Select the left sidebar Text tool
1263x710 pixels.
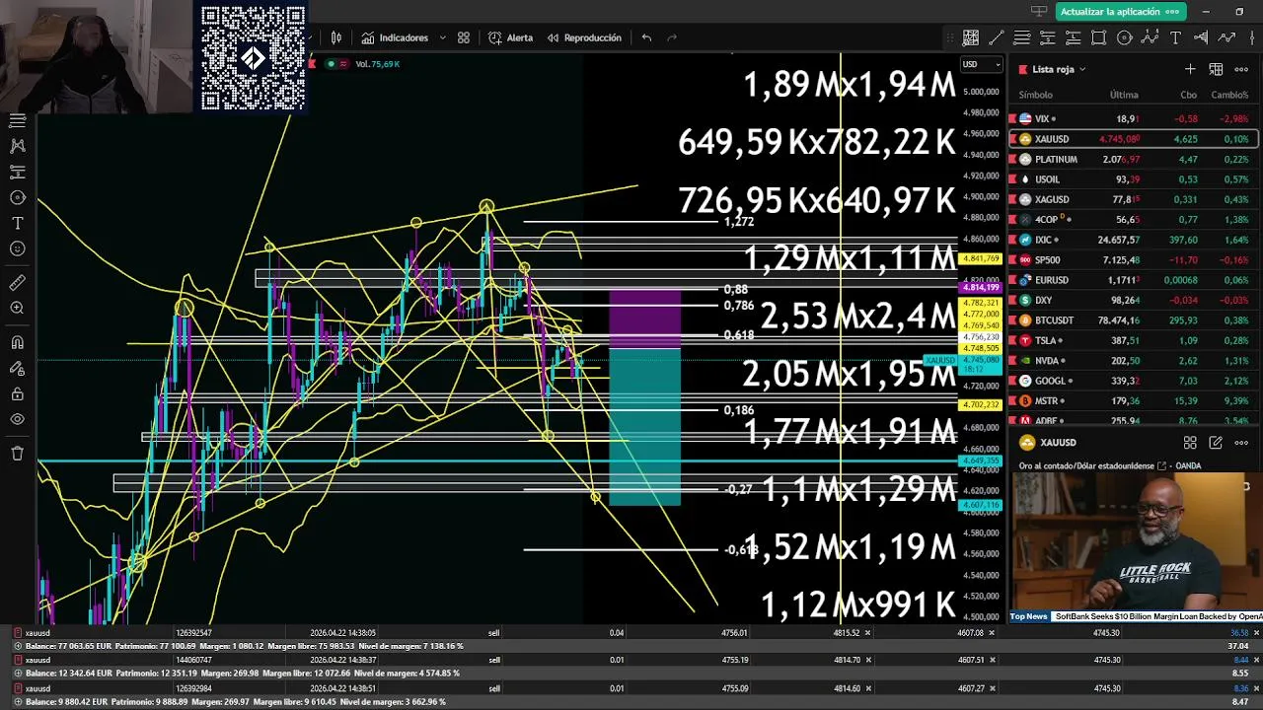coord(17,223)
